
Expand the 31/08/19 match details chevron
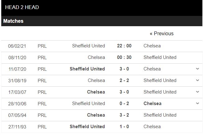[x=197, y=80]
